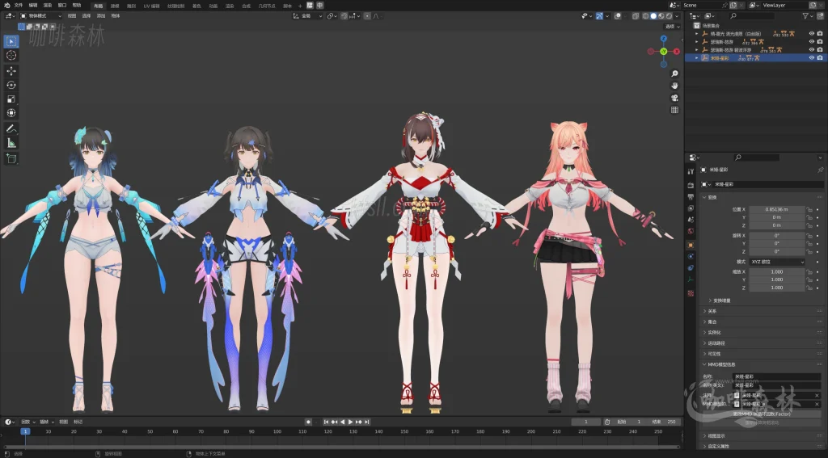This screenshot has height=458, width=828.
Task: Open the Object Data armature properties tab
Action: click(x=691, y=279)
